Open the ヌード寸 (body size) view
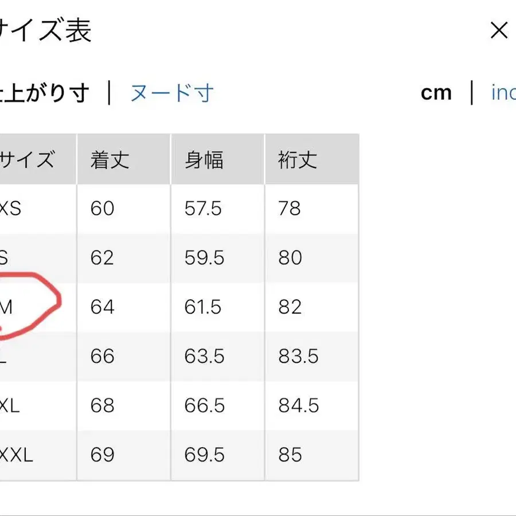 point(172,93)
